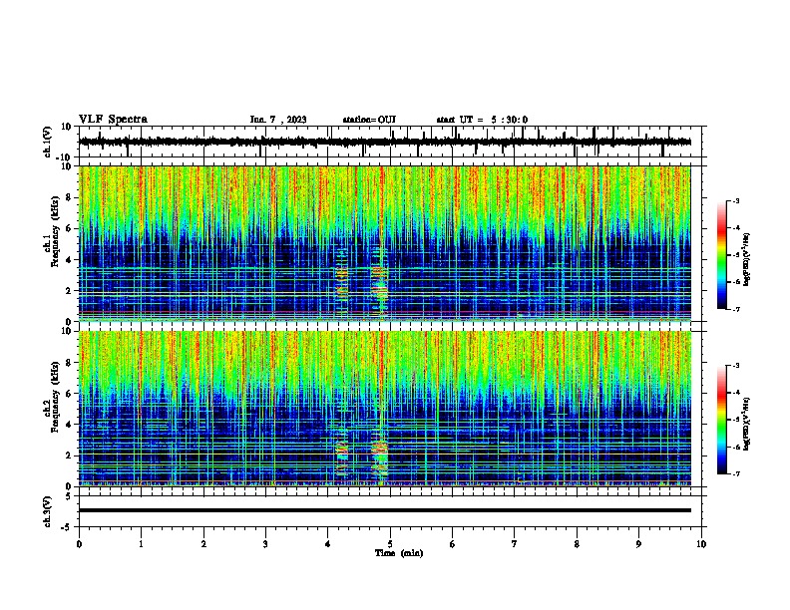790x610 pixels.
Task: Click the "-3" label on ch.2 color bar
Action: tap(736, 366)
